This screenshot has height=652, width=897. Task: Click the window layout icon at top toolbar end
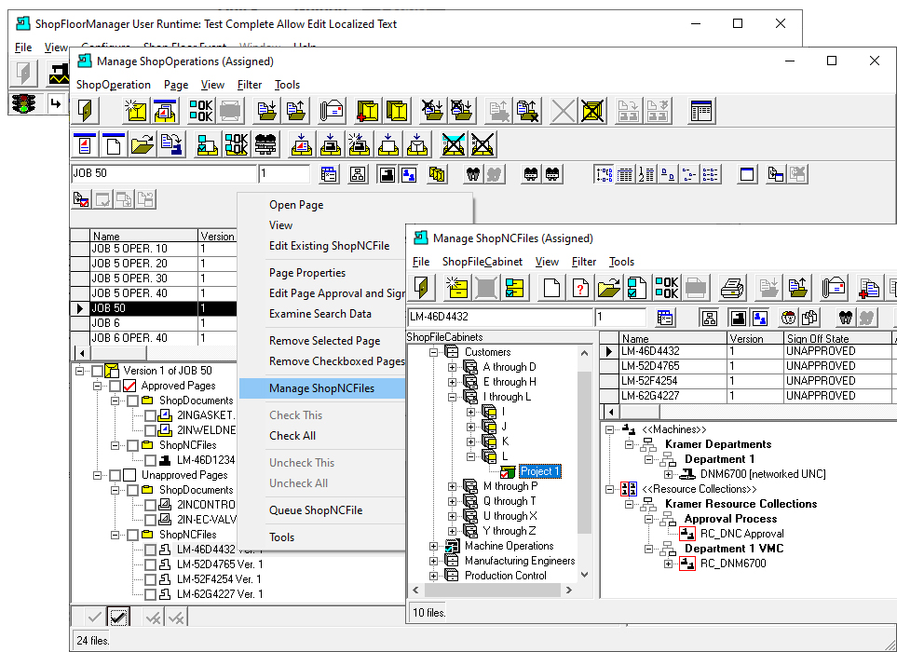[701, 111]
